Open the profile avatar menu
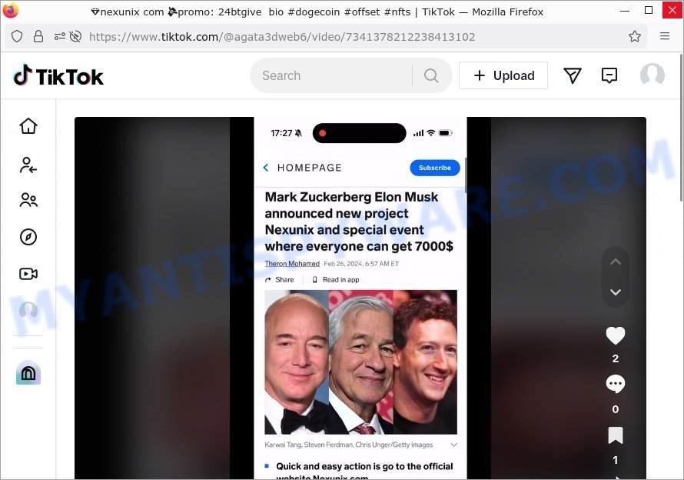684x480 pixels. click(x=652, y=75)
